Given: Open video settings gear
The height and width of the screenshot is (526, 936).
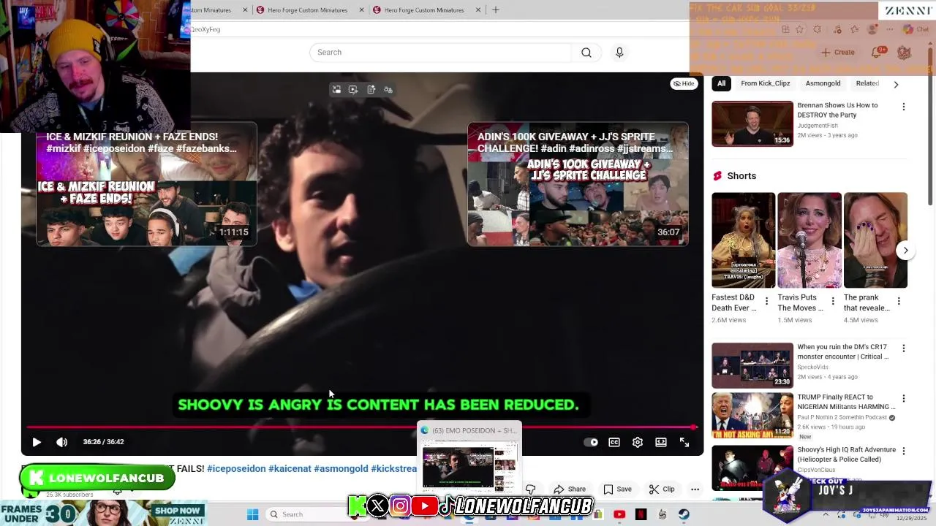Looking at the screenshot, I should 638,442.
